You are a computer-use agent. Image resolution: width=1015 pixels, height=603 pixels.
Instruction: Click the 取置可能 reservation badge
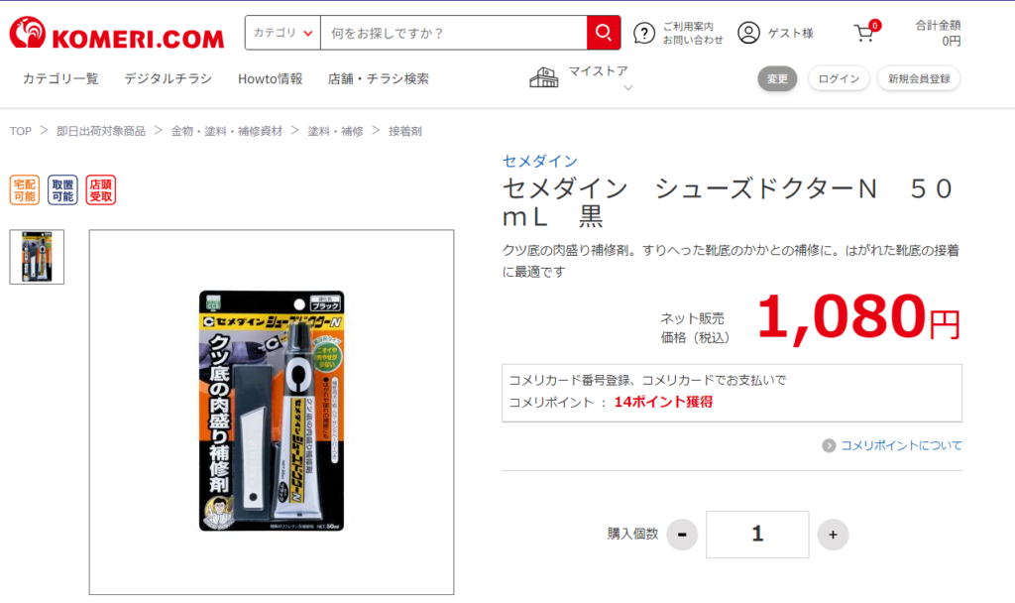(62, 189)
